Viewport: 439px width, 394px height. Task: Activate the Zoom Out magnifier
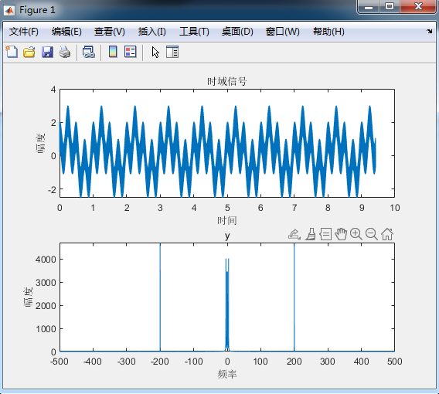372,234
